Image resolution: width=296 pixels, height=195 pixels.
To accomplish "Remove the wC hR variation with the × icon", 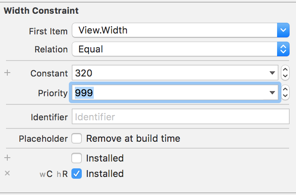I will [7, 174].
